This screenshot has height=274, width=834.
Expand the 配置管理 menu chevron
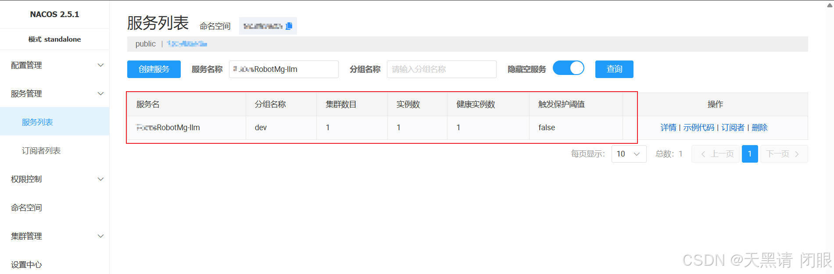pos(100,65)
